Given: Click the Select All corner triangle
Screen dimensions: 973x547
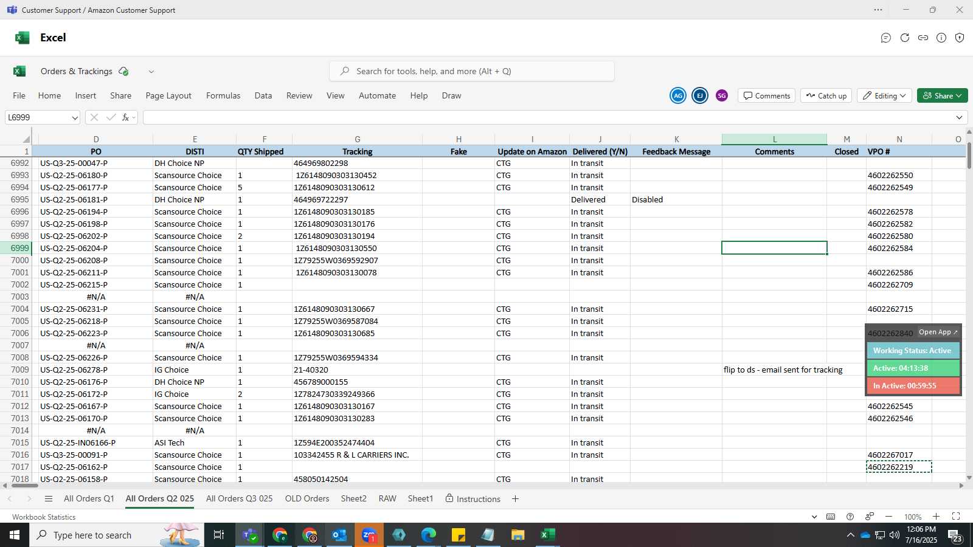Looking at the screenshot, I should 26,139.
